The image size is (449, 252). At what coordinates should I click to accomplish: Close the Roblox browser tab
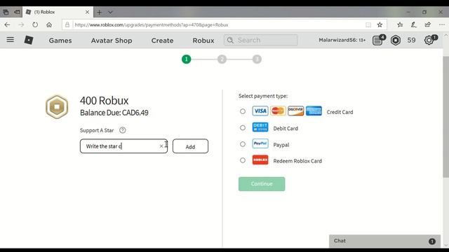(87, 12)
